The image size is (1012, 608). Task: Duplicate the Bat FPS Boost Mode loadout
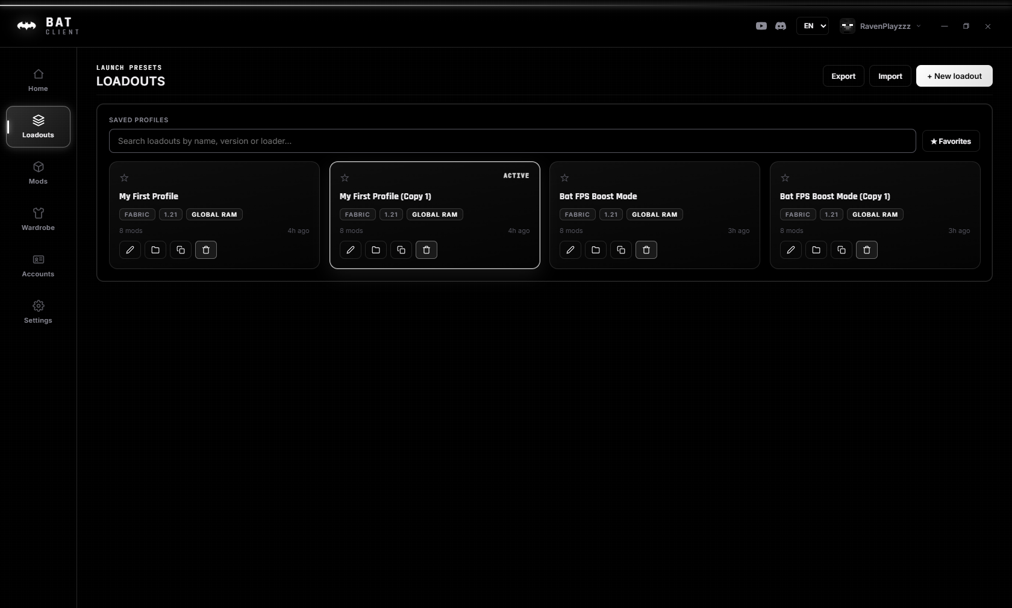(621, 250)
